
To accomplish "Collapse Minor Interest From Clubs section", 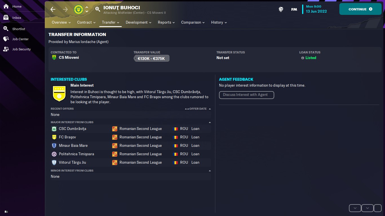I will pyautogui.click(x=210, y=171).
